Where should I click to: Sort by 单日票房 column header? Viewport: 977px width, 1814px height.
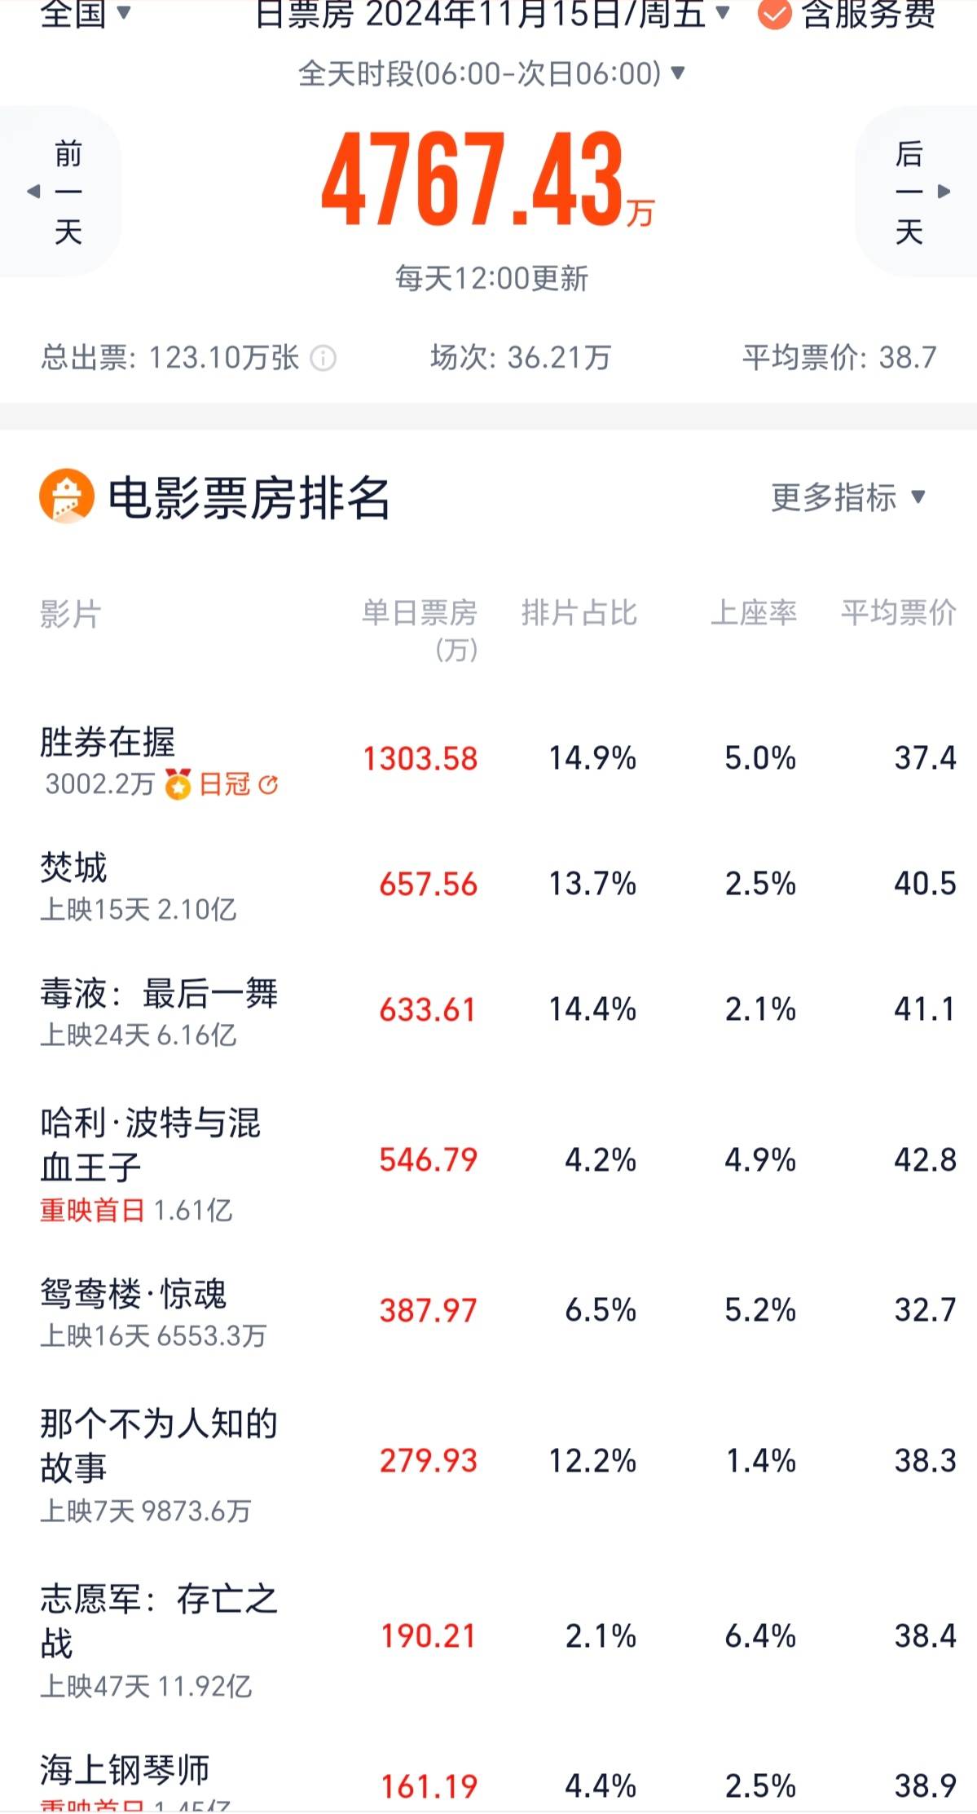tap(420, 628)
